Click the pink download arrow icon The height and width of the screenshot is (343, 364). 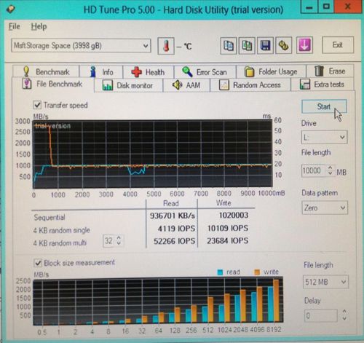pyautogui.click(x=304, y=45)
